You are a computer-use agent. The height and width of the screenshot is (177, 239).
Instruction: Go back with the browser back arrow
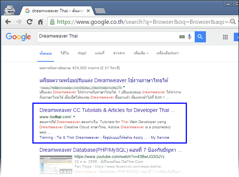[8, 22]
